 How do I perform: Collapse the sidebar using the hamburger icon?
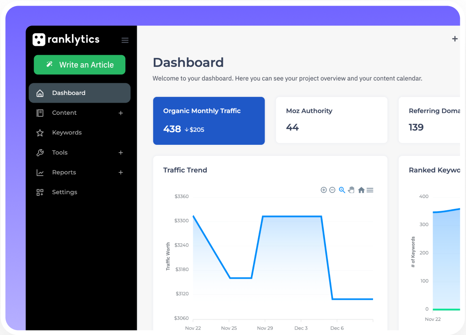125,40
